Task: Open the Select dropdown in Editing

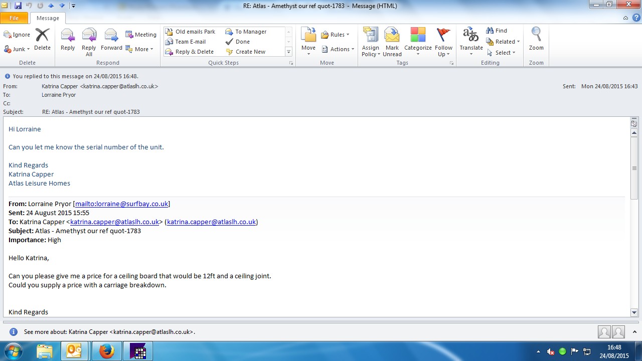Action: (501, 53)
